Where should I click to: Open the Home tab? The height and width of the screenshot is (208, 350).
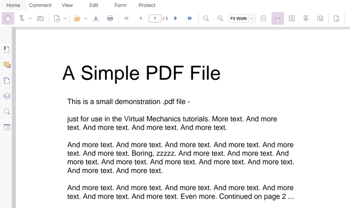pyautogui.click(x=13, y=5)
